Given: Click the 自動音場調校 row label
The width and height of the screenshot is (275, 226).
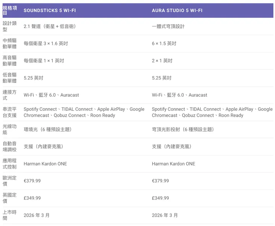Looking at the screenshot, I should 10,146.
